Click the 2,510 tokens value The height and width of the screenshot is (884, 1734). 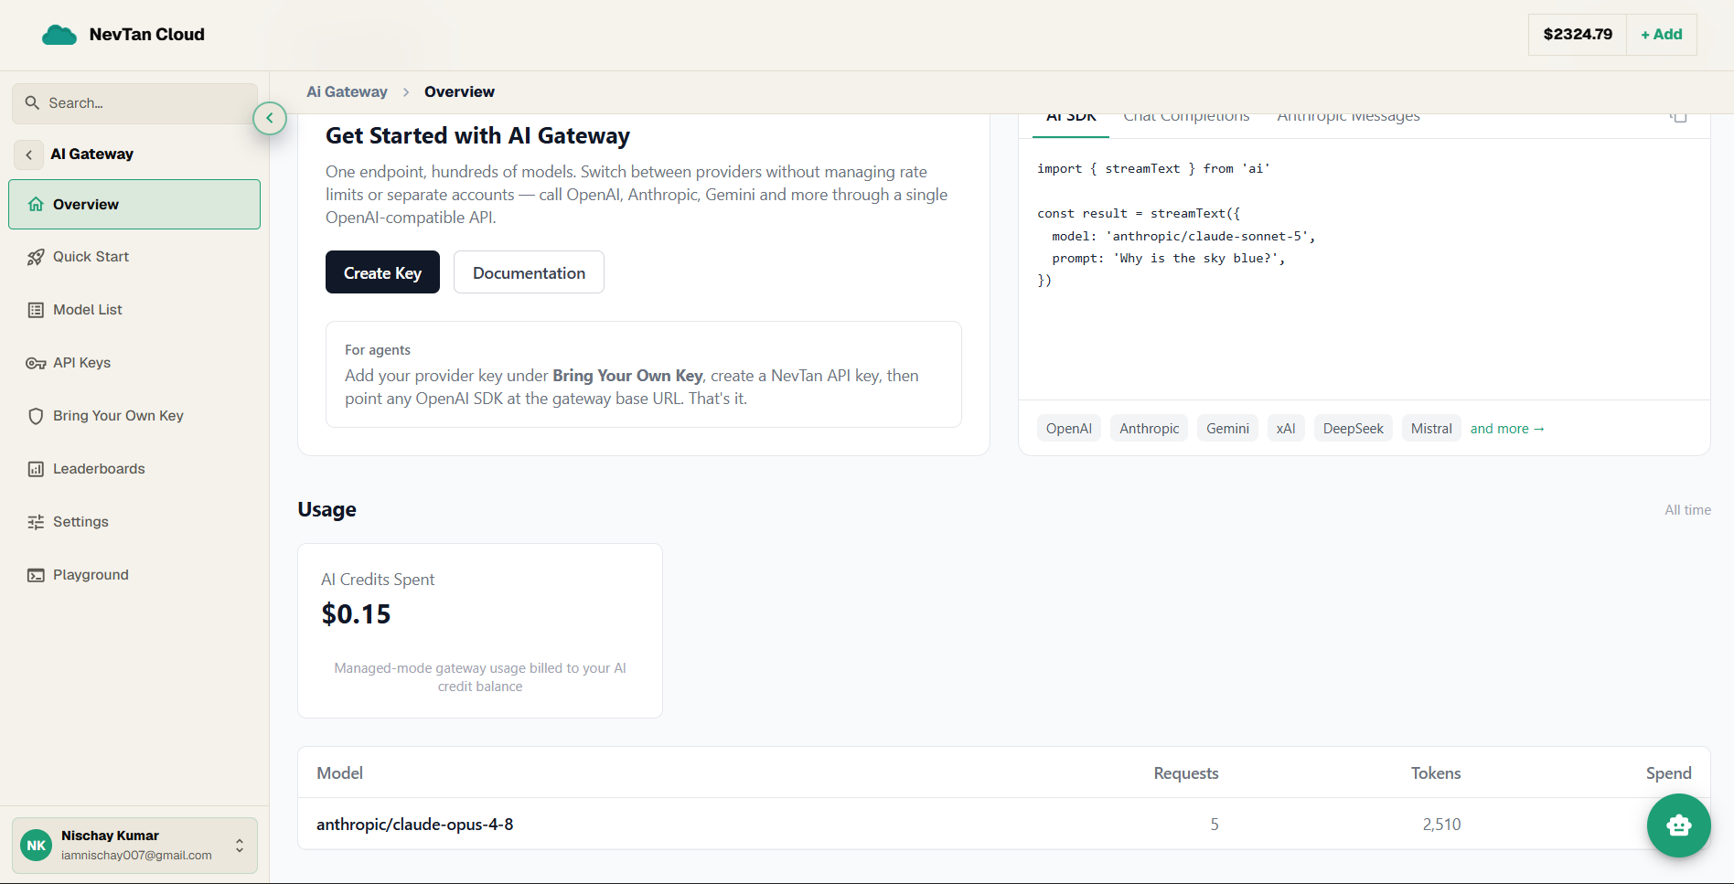[1441, 825]
